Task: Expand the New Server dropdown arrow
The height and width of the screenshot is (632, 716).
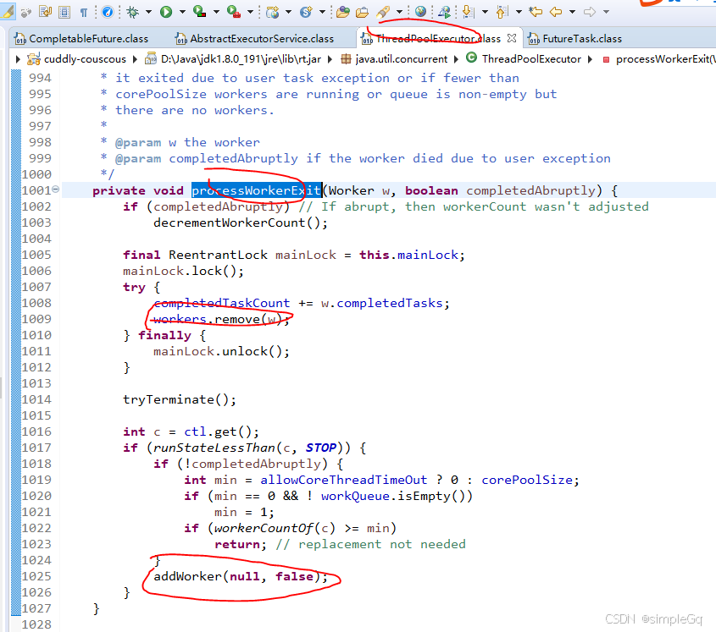Action: click(288, 12)
